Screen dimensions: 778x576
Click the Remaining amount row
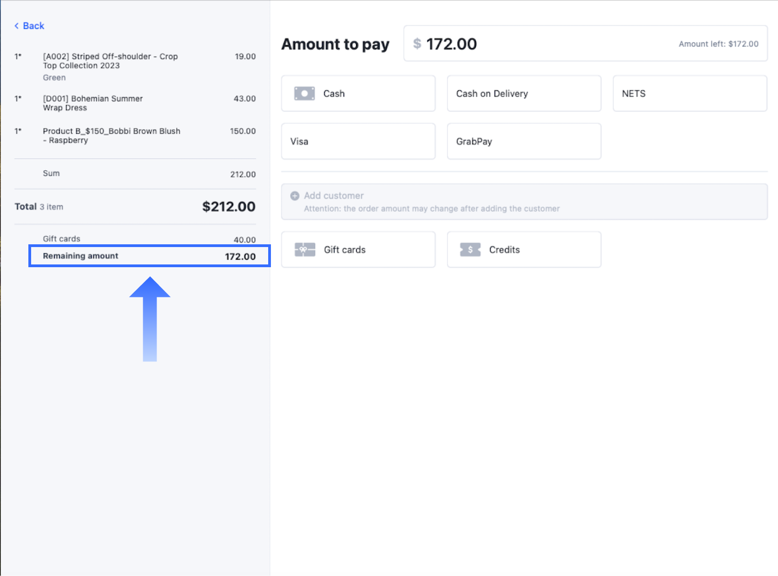[149, 256]
